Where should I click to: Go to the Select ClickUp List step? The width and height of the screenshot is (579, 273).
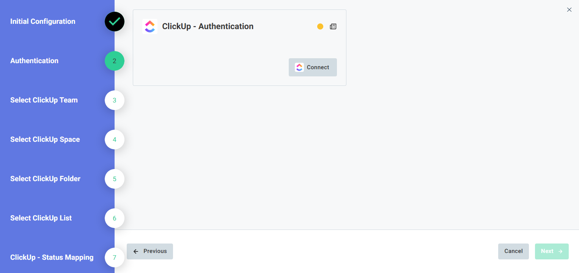[x=41, y=218]
